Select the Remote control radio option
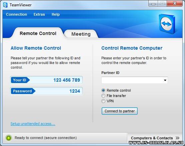 tap(103, 90)
